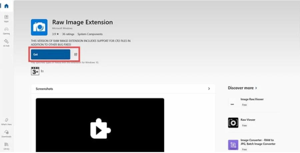Expand Screenshots section with chevron arrow
This screenshot has width=300, height=153.
[x=209, y=89]
